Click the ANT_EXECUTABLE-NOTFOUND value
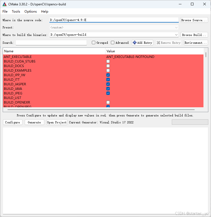Screen dimensions: 211x217 (130, 57)
